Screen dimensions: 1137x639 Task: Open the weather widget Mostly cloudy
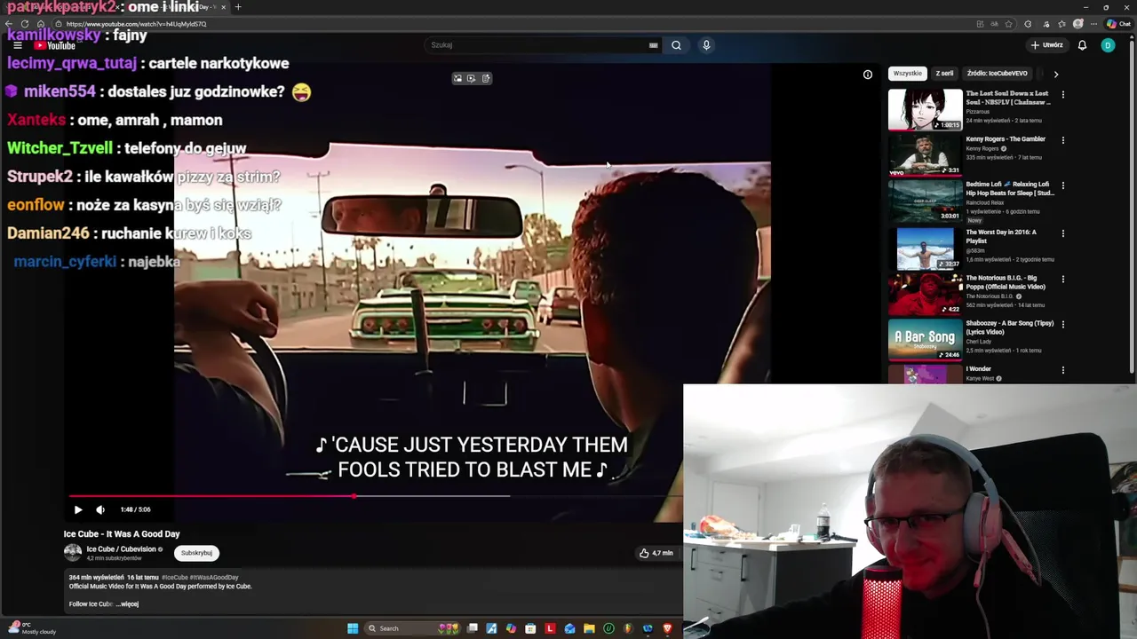pos(32,628)
